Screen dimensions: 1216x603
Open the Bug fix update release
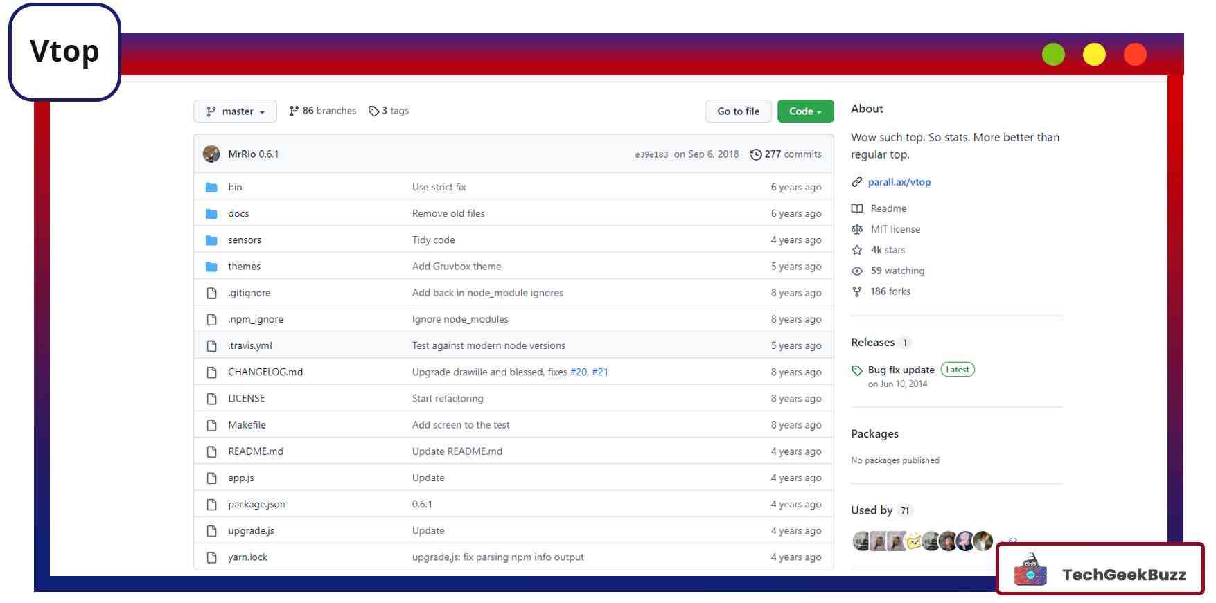pos(901,370)
